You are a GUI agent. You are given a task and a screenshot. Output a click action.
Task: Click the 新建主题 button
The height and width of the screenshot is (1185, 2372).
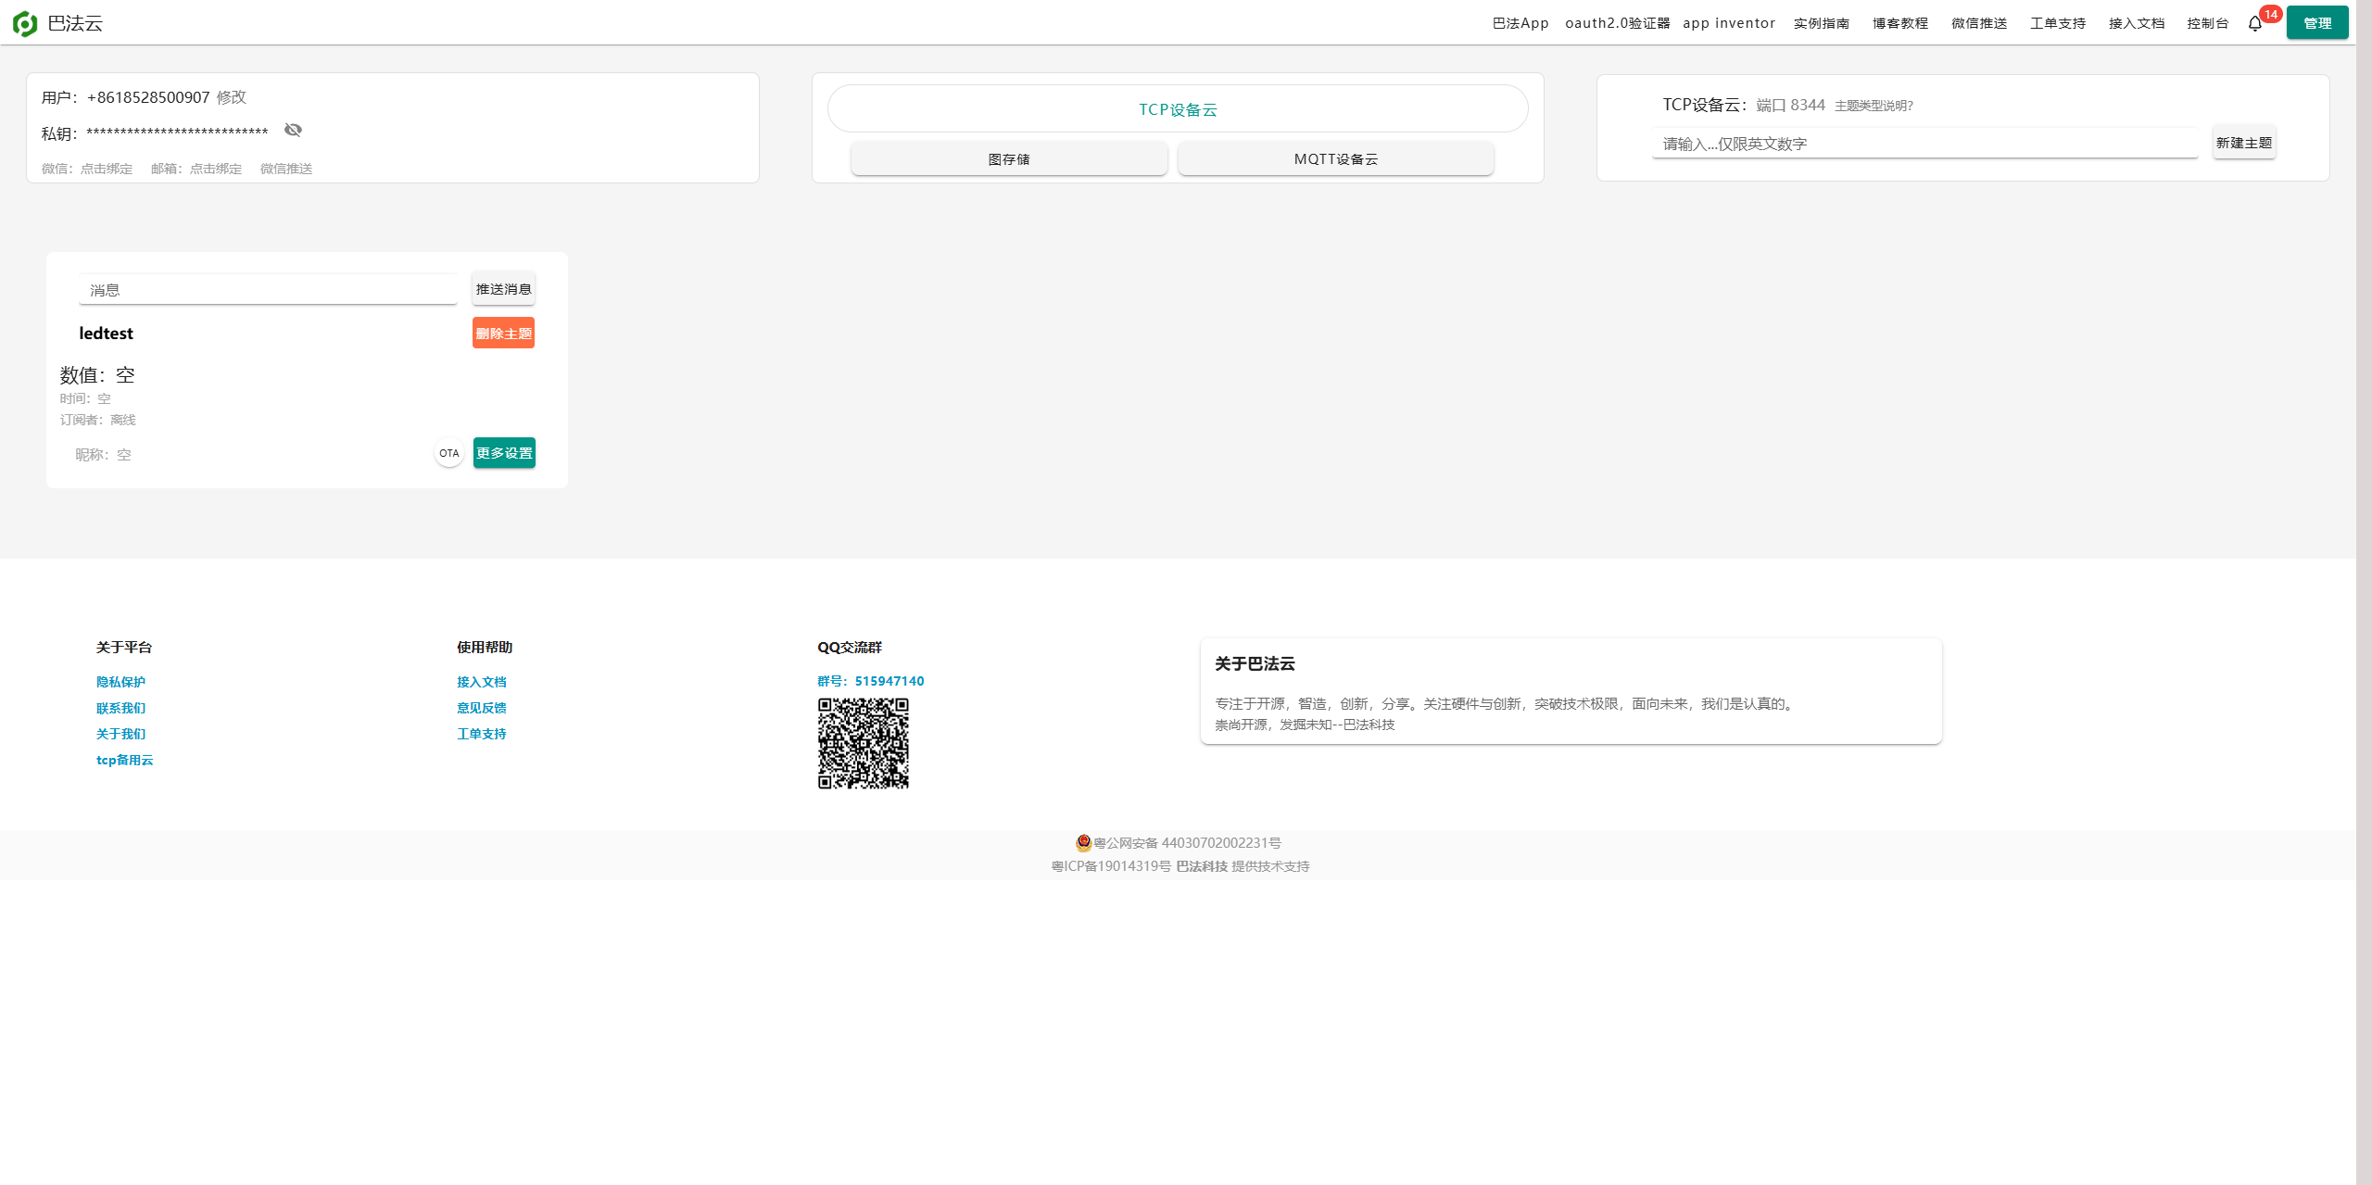tap(2244, 143)
